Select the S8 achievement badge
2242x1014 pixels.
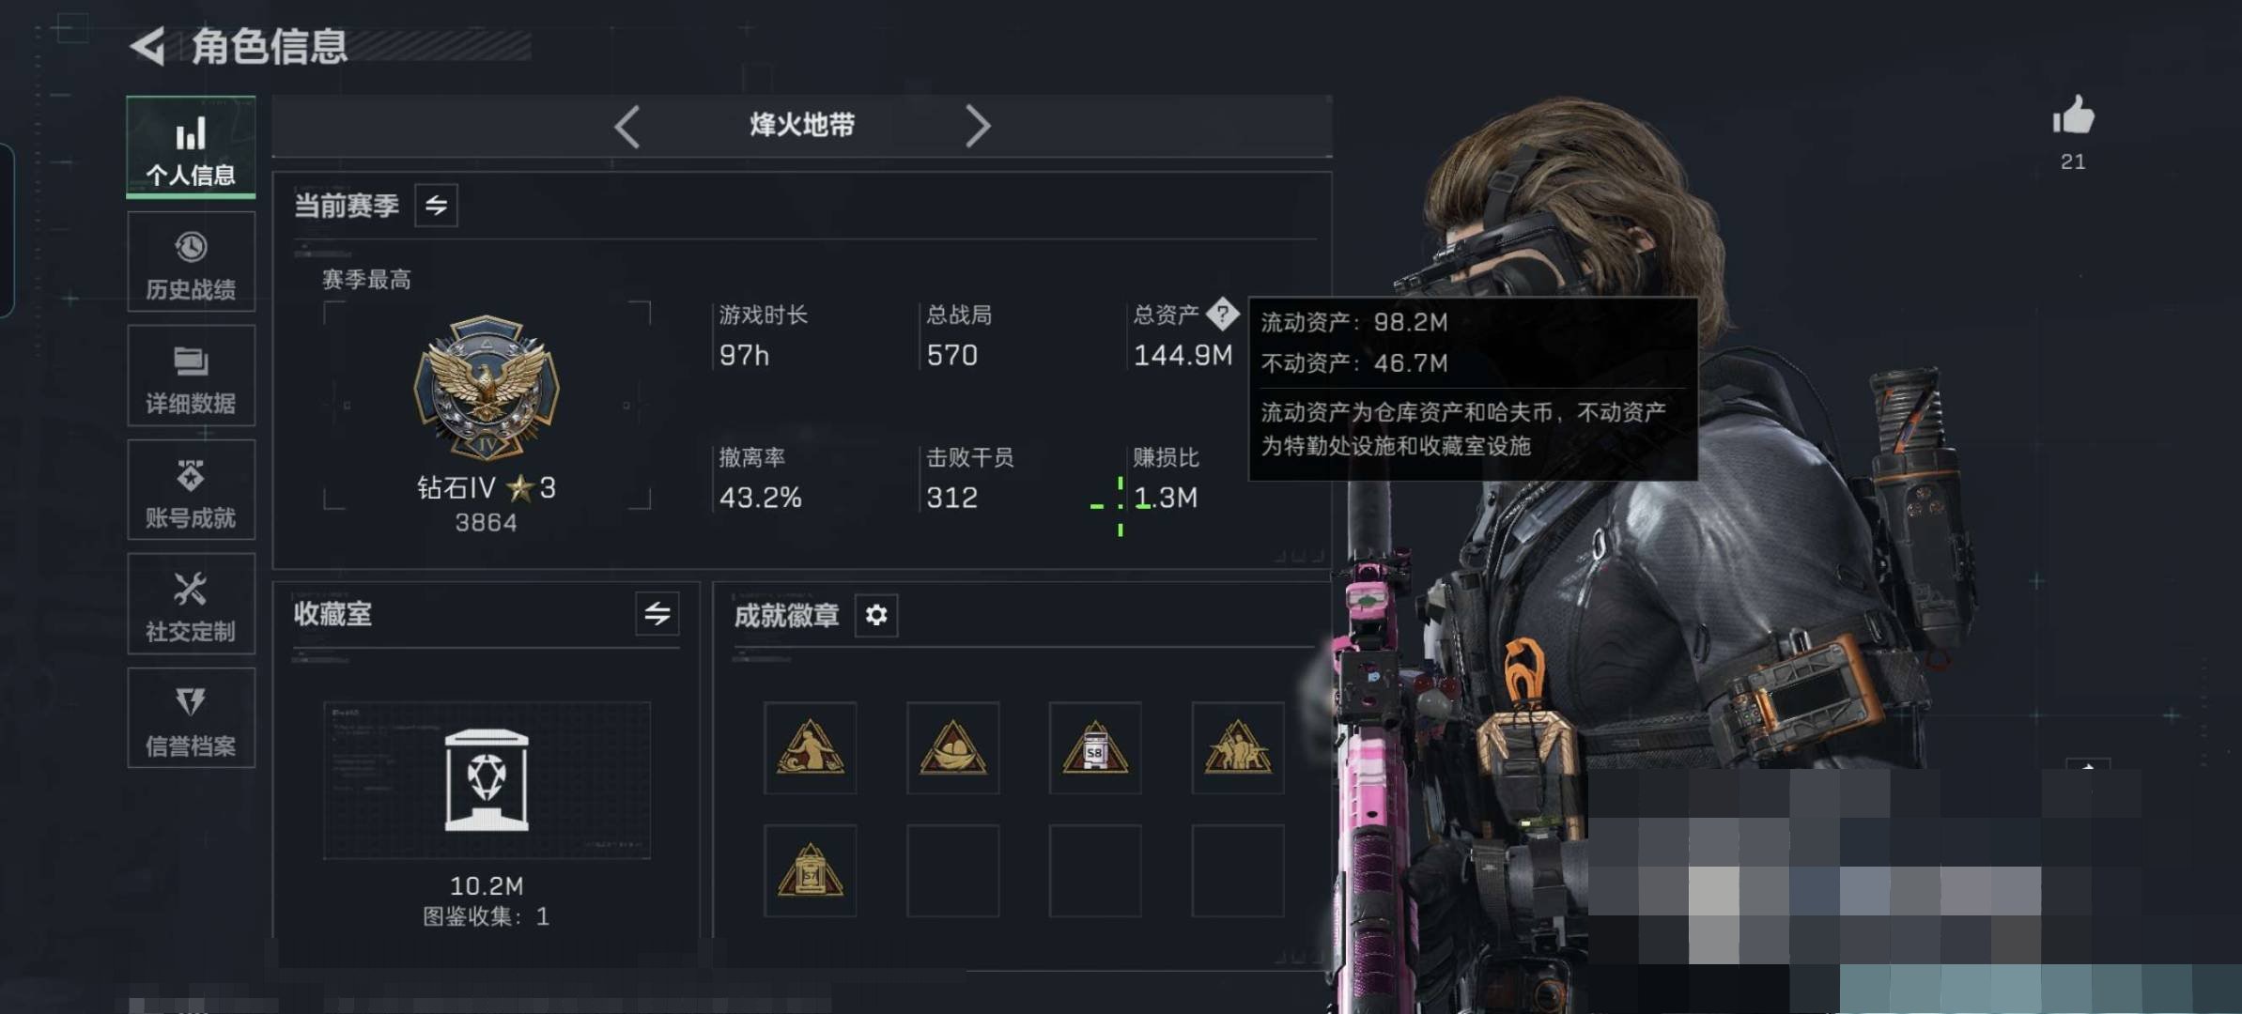click(x=1095, y=748)
